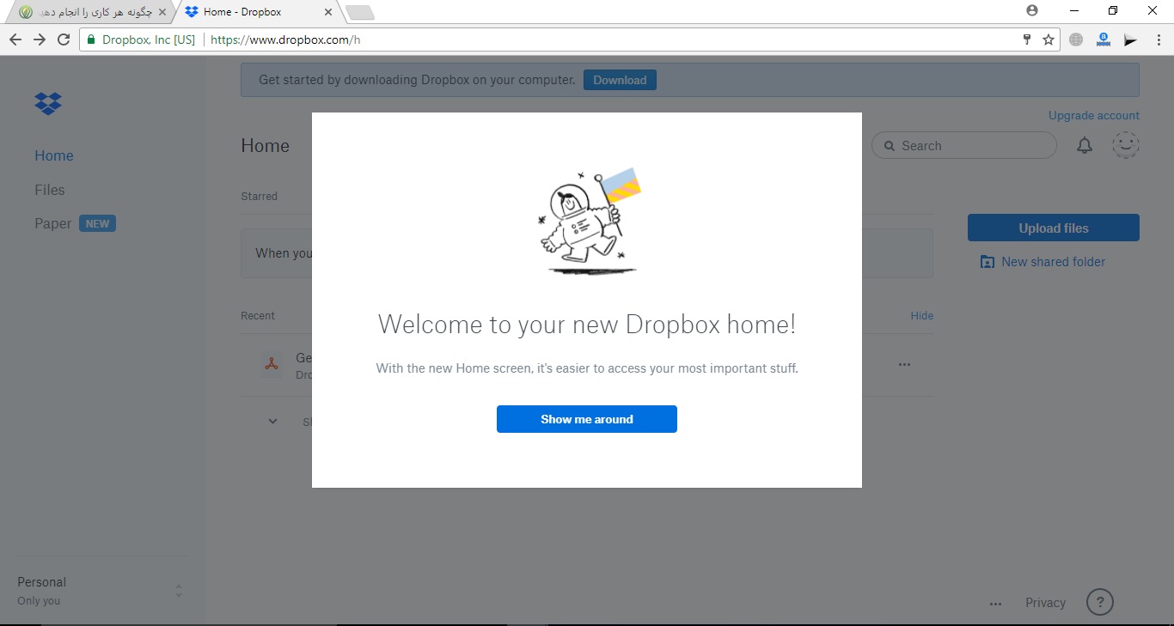Image resolution: width=1174 pixels, height=626 pixels.
Task: Reload the page with refresh icon
Action: click(64, 40)
